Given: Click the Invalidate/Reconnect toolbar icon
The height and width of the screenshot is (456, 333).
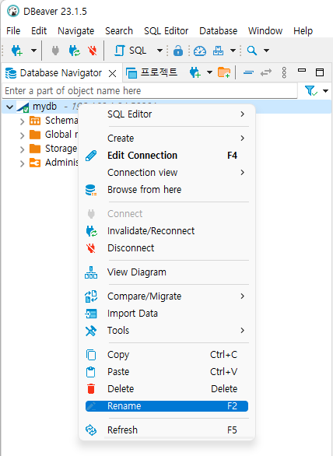Looking at the screenshot, I should (x=75, y=51).
